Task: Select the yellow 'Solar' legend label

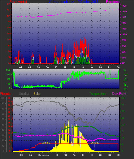Action: tap(37, 94)
